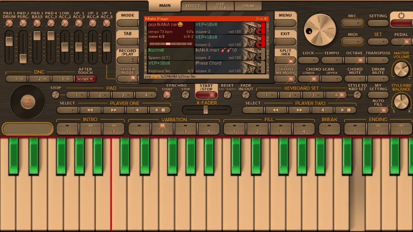413x232 pixels.
Task: Toggle Chord Scan Lower
Action: [x=308, y=79]
